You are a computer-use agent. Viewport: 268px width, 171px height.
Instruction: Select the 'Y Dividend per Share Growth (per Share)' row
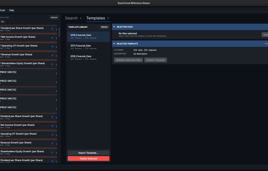point(29,29)
